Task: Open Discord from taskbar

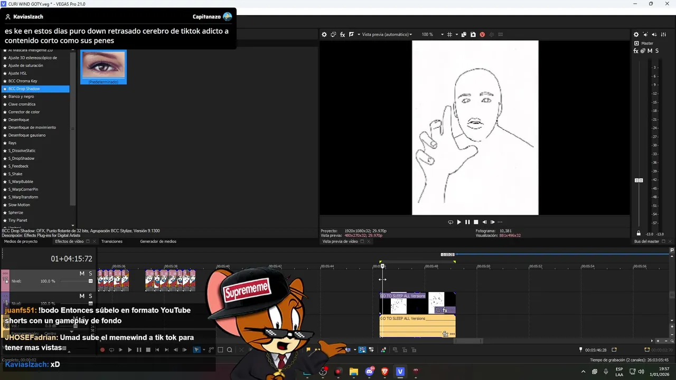Action: [x=369, y=372]
